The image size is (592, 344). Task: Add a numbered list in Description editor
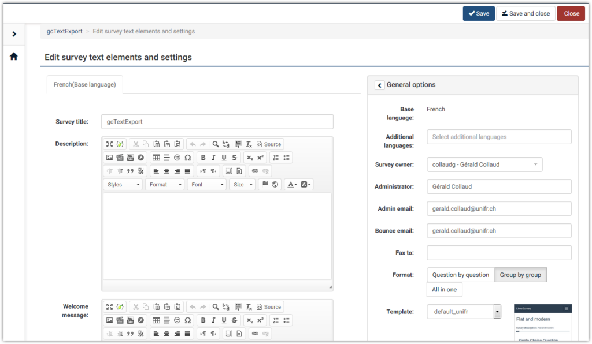[x=276, y=158]
